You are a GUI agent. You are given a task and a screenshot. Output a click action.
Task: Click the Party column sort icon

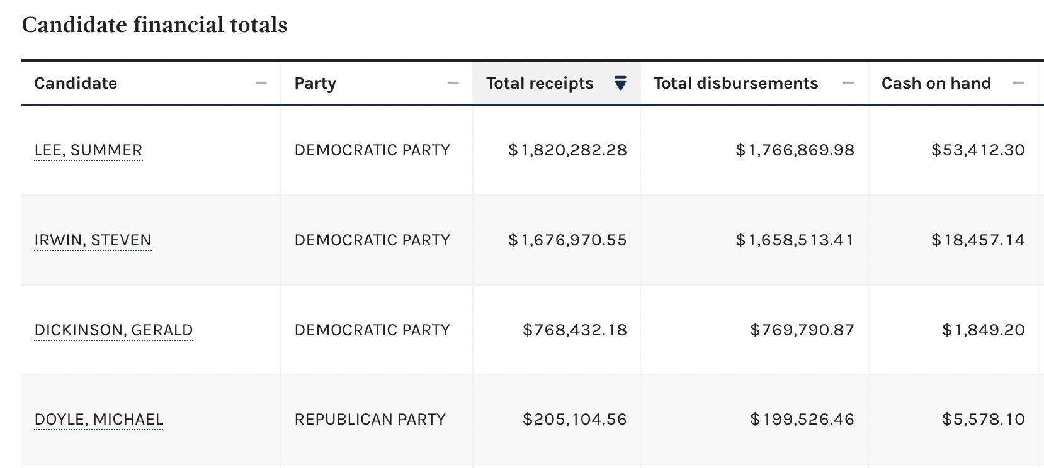tap(453, 83)
